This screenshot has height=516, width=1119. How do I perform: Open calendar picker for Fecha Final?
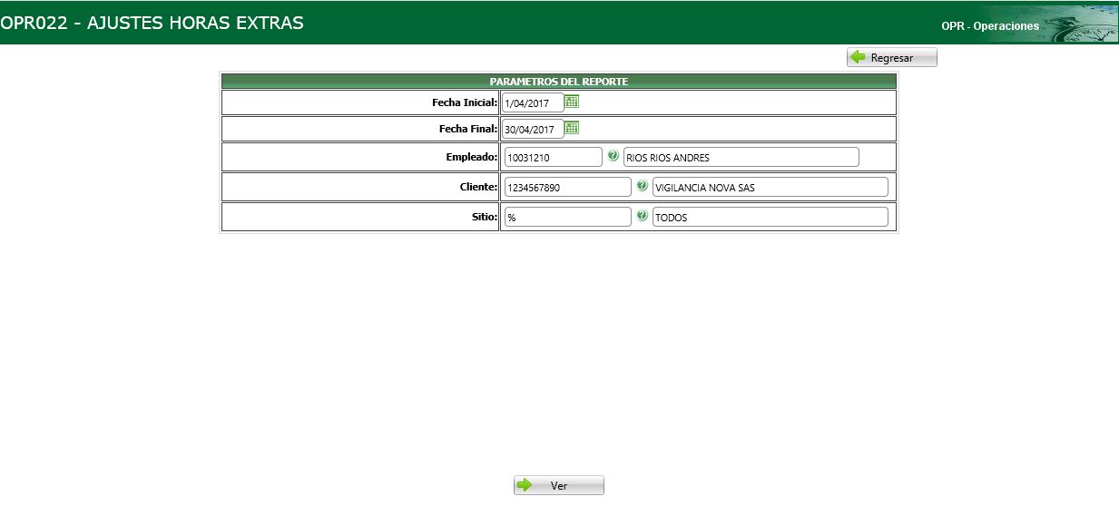[x=572, y=128]
